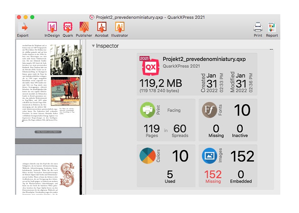This screenshot has width=299, height=213.
Task: Click the Fonts Ff badge icon
Action: 209,110
